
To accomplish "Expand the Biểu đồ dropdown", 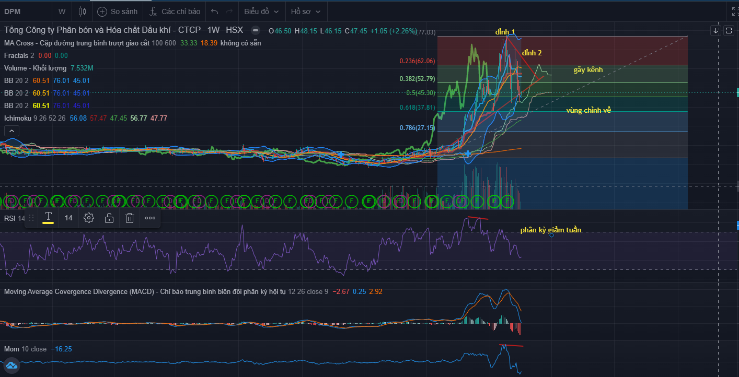I will tap(261, 11).
